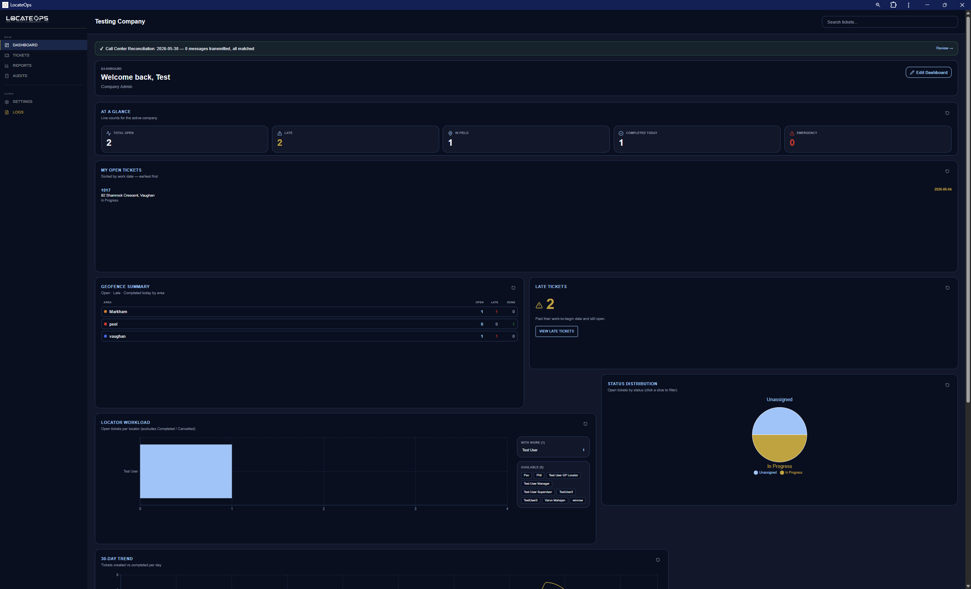Click the Audits clipboard icon
The width and height of the screenshot is (971, 589).
pos(7,76)
